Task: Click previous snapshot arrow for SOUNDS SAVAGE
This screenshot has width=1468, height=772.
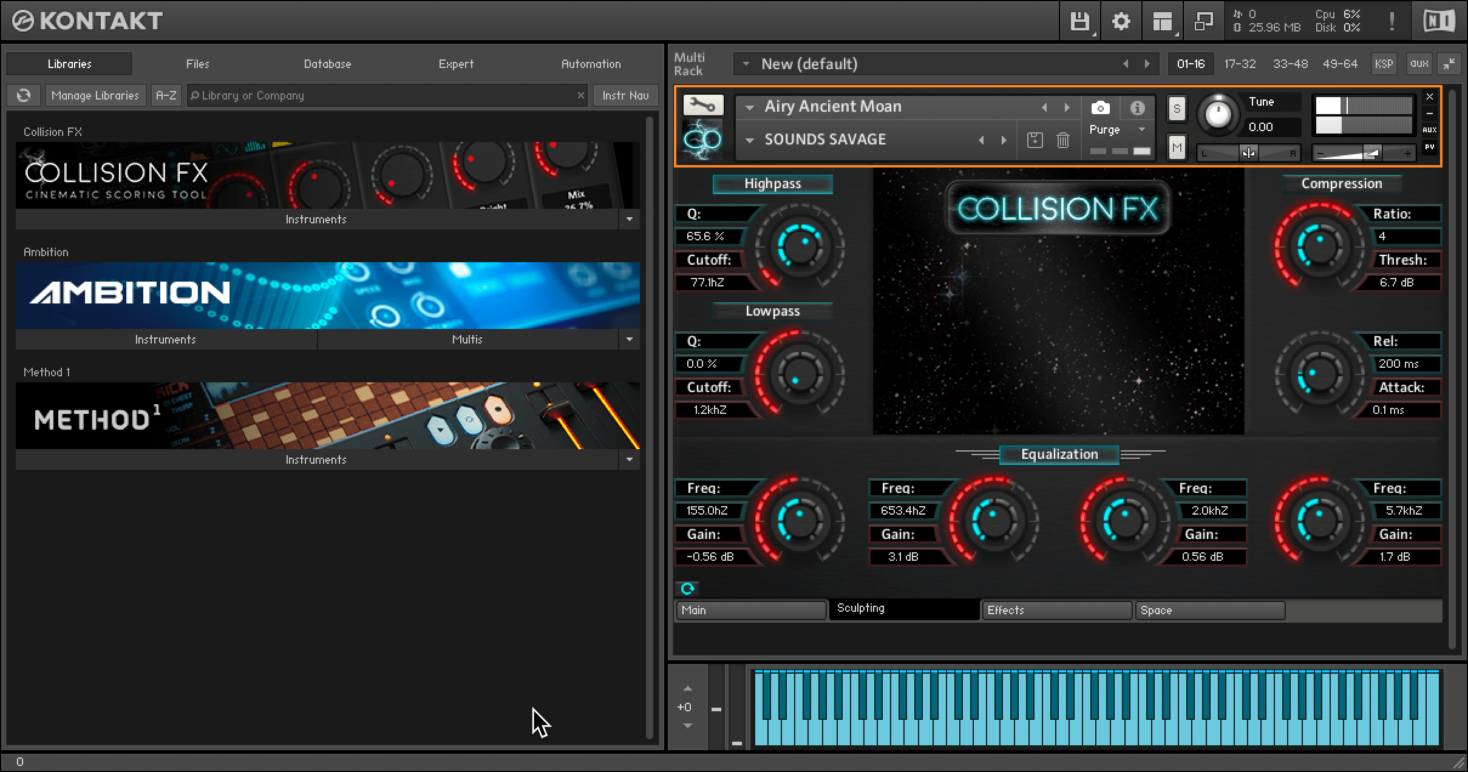Action: (981, 140)
